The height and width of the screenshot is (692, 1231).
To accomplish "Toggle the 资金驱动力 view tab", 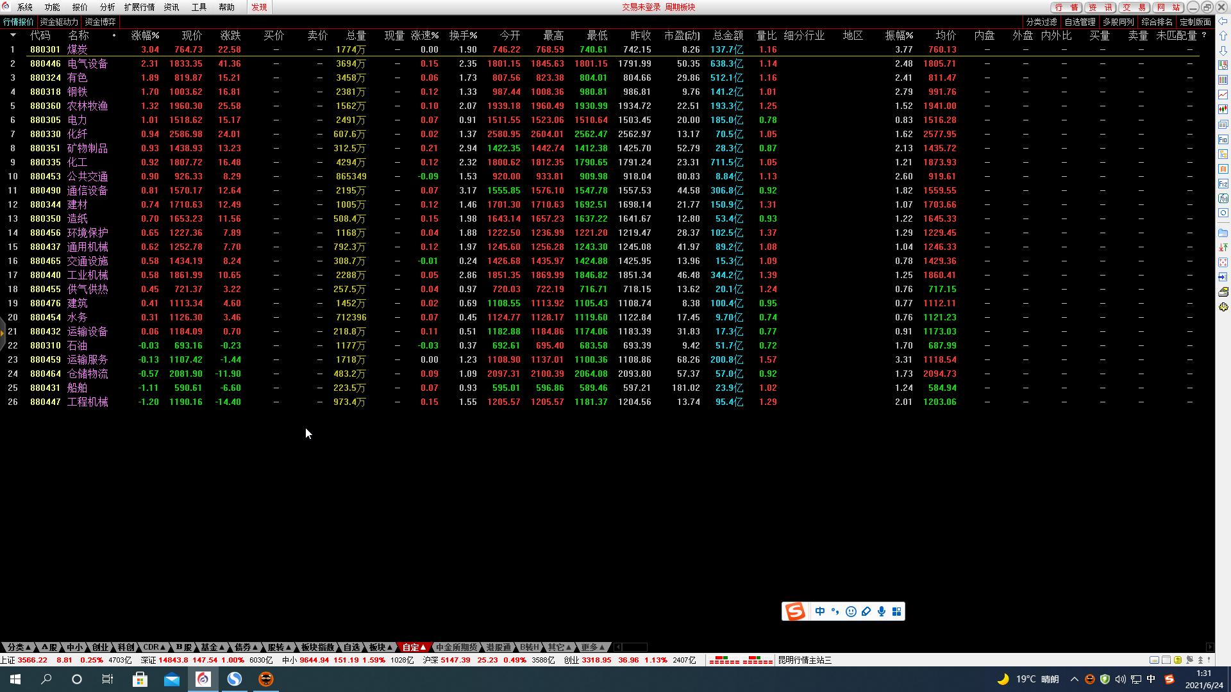I will click(58, 22).
